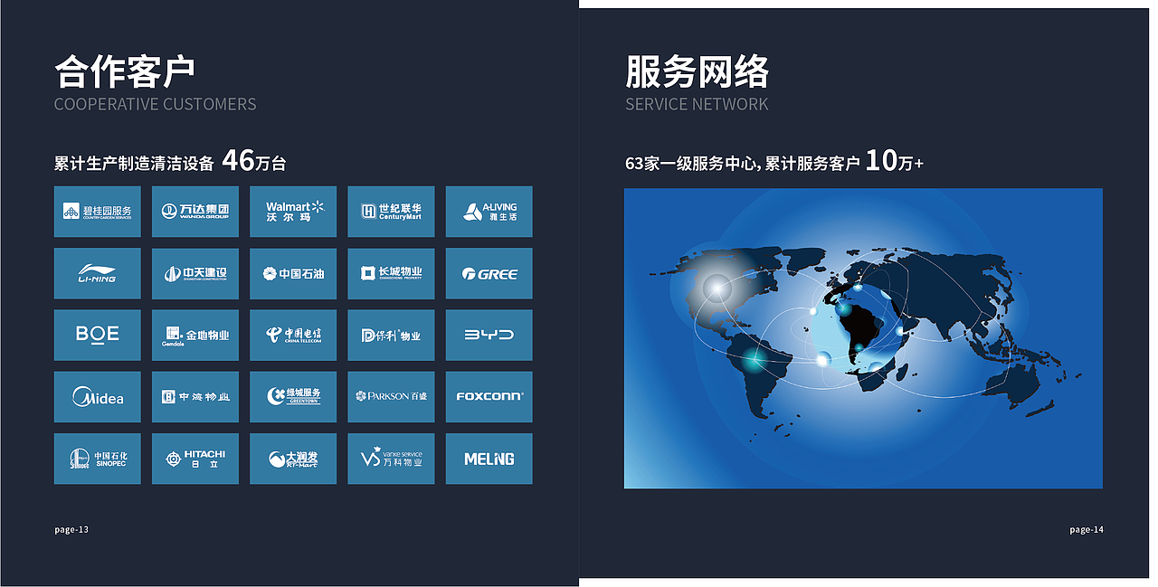Click the Country Garden Services logo tile
1158x587 pixels.
pyautogui.click(x=98, y=212)
